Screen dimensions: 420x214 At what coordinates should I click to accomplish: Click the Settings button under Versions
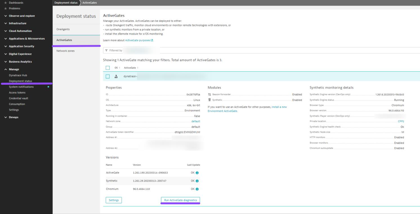(114, 200)
